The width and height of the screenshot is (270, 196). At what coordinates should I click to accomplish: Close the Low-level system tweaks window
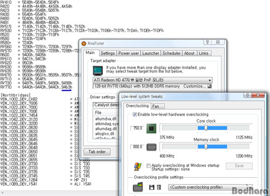pos(258,95)
